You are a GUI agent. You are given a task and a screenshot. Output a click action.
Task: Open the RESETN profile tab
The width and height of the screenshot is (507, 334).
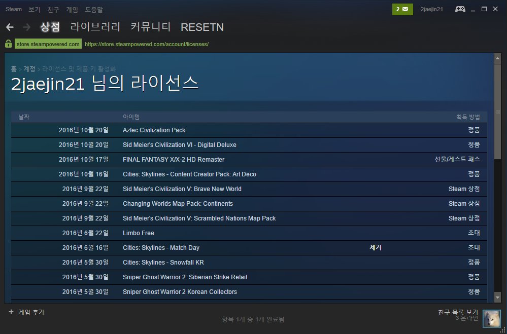(x=202, y=27)
